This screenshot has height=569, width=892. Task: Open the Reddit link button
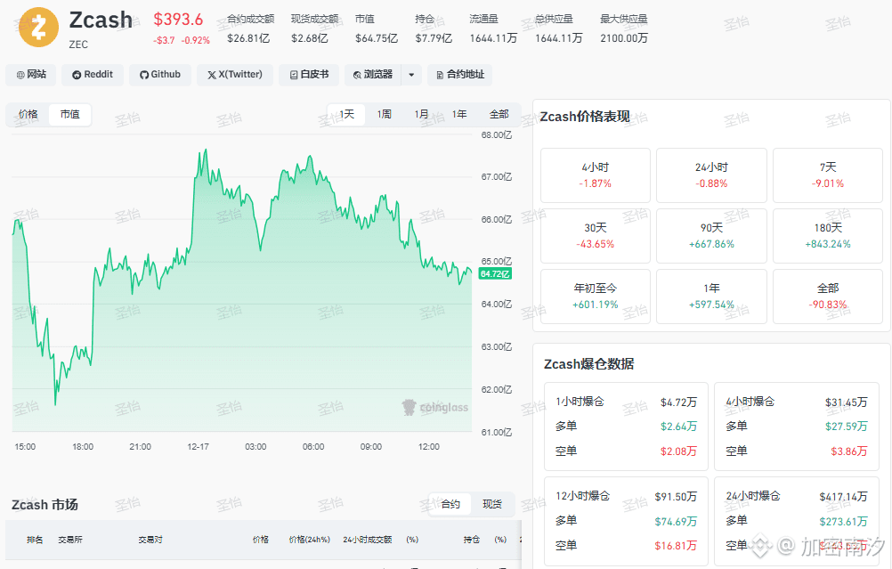pyautogui.click(x=93, y=75)
